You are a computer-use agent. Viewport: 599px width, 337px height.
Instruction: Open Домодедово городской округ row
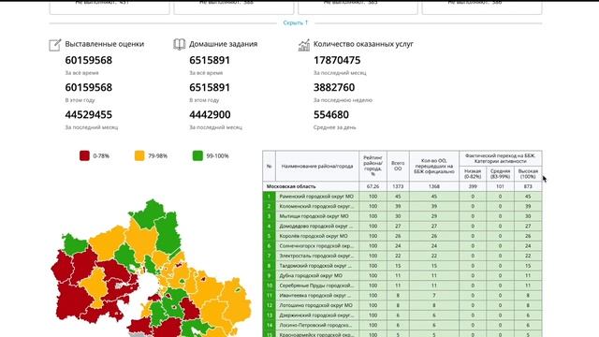[x=402, y=227]
